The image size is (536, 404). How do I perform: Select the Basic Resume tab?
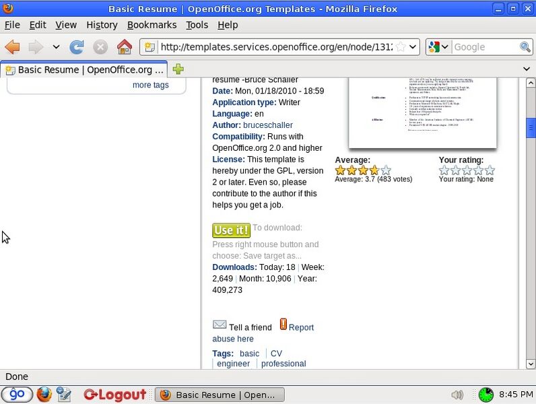(84, 69)
